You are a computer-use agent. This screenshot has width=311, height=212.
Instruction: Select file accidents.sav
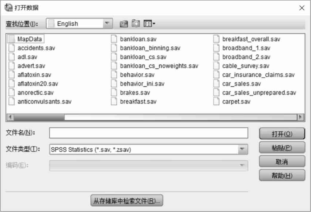(32, 48)
